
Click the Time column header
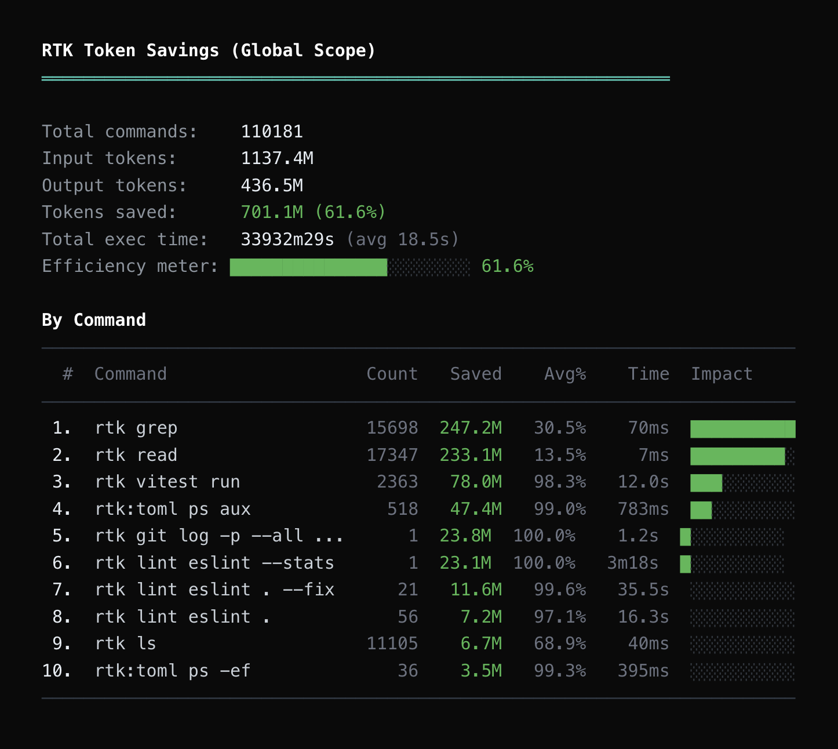(x=648, y=374)
